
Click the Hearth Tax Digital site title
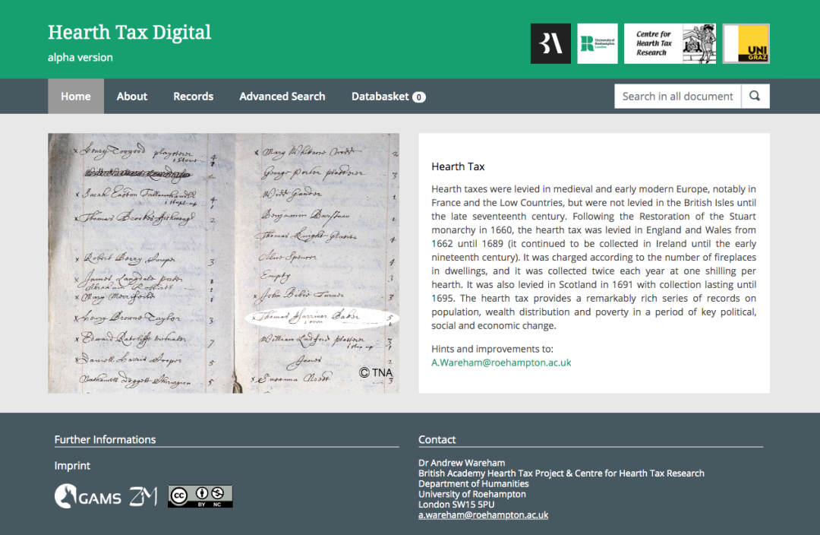(130, 33)
